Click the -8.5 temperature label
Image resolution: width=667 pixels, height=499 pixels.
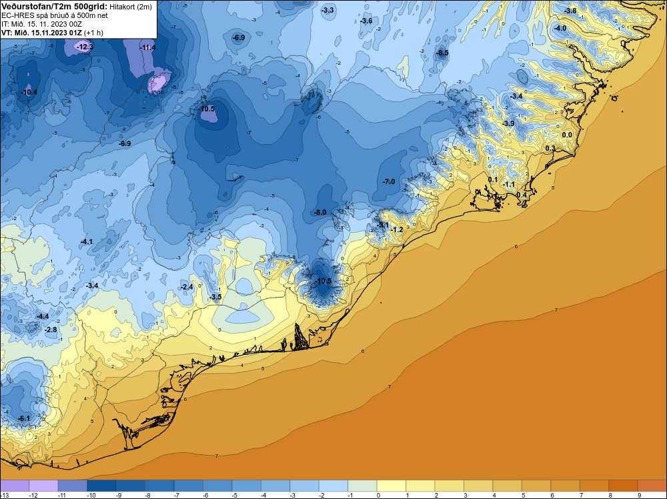point(442,53)
